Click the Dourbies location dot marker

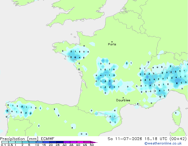tap(123, 98)
